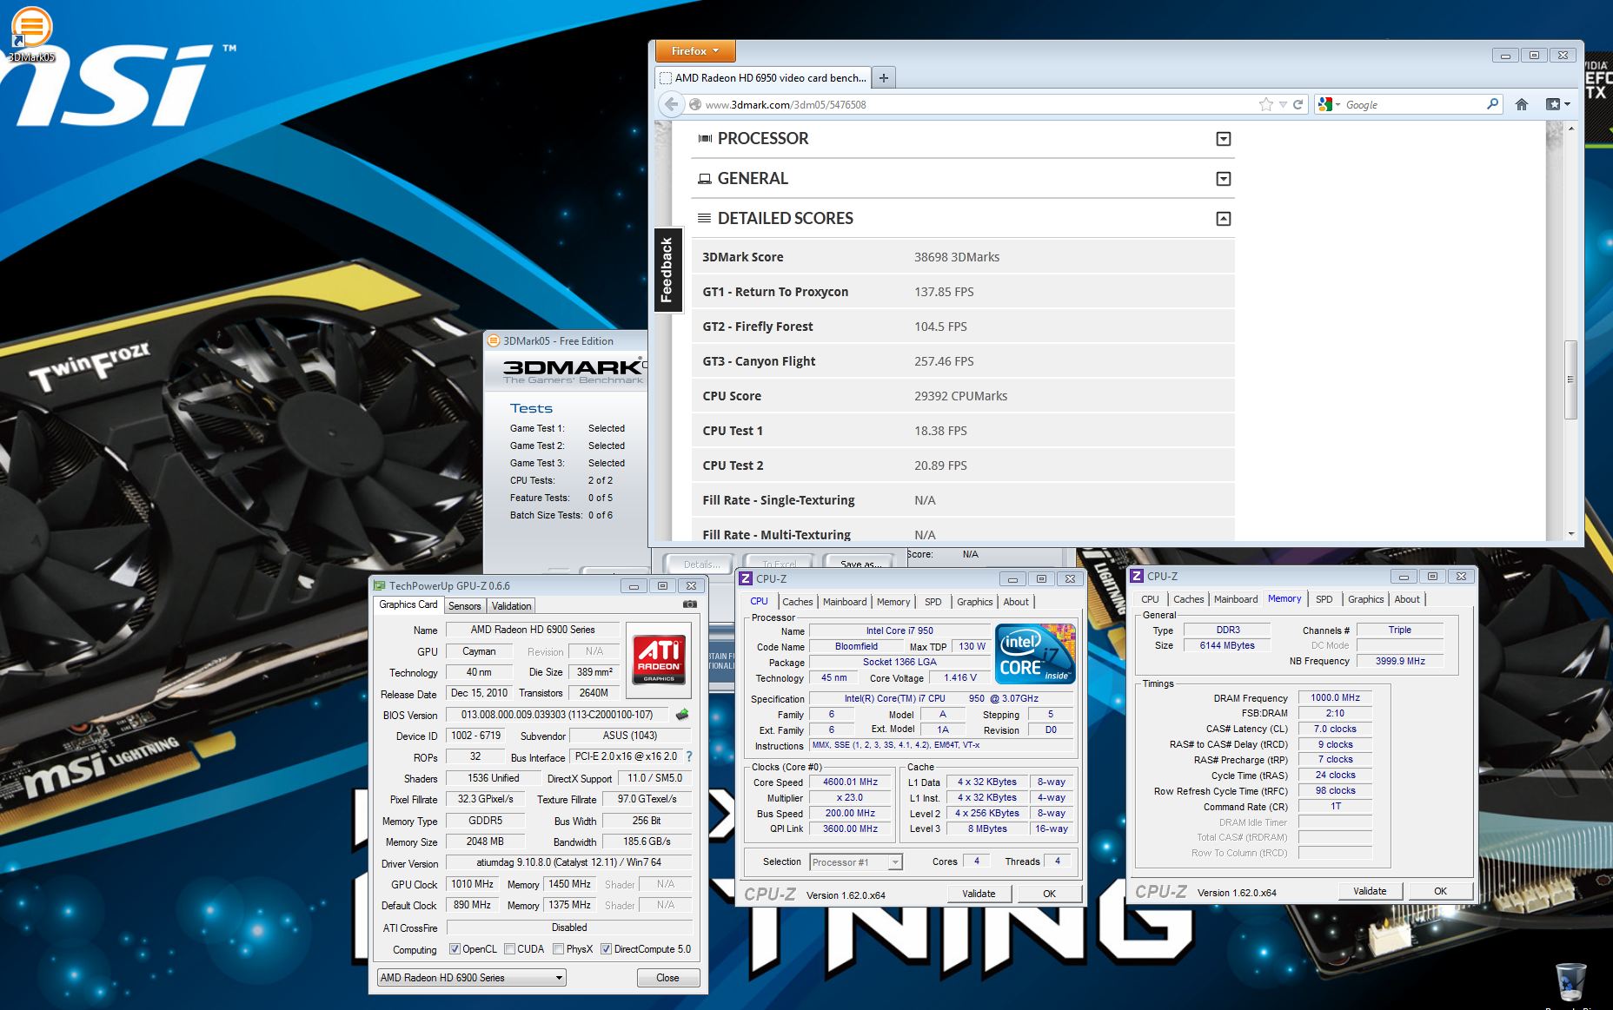Open the Processor #1 selection dropdown

pos(856,861)
